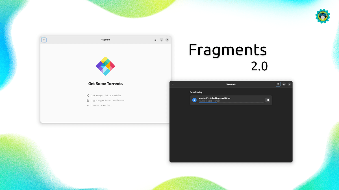
Task: Close the light Fragments window
Action: point(167,40)
